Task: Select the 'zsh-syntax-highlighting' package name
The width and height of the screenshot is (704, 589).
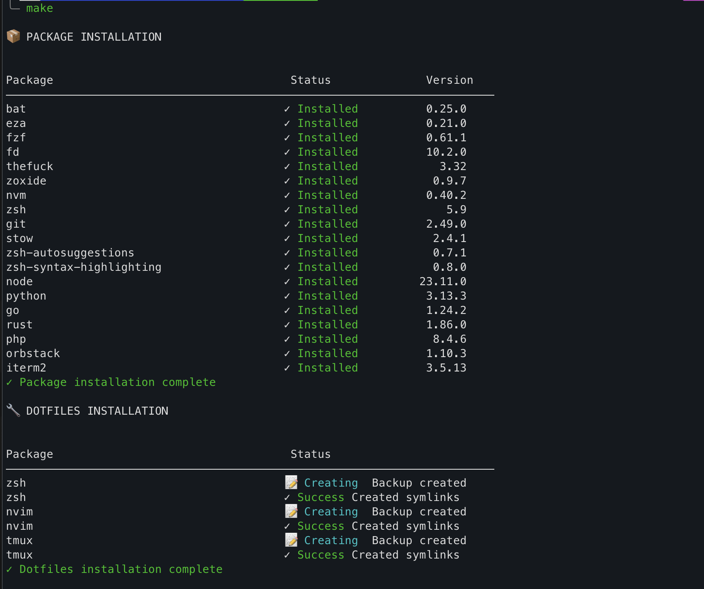Action: [84, 267]
